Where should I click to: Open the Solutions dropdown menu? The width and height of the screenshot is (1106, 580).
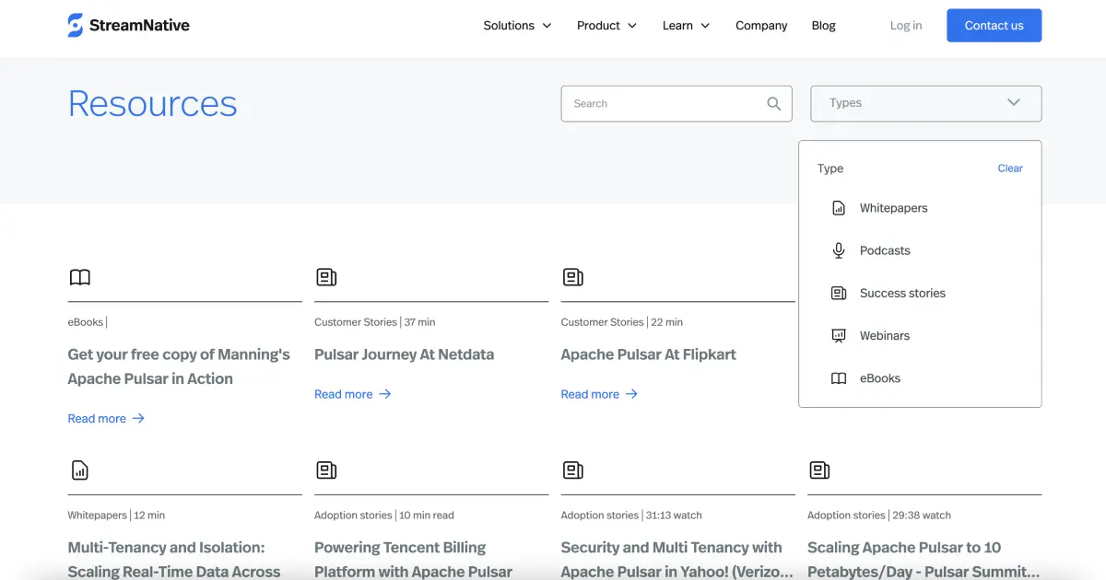point(517,26)
